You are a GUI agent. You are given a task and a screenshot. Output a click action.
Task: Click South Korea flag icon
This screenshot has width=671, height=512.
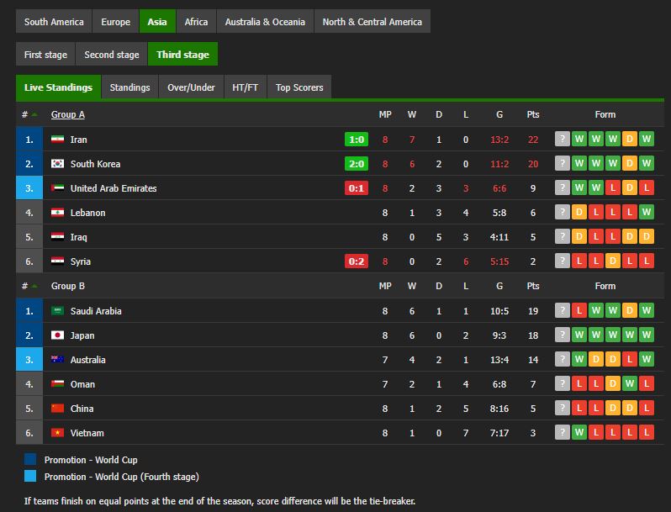point(57,163)
